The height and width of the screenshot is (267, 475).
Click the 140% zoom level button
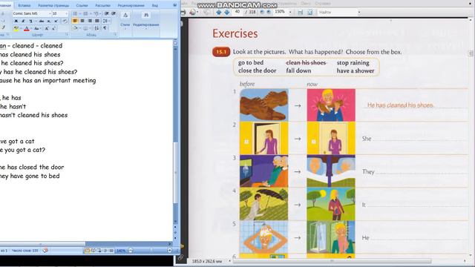tap(120, 251)
